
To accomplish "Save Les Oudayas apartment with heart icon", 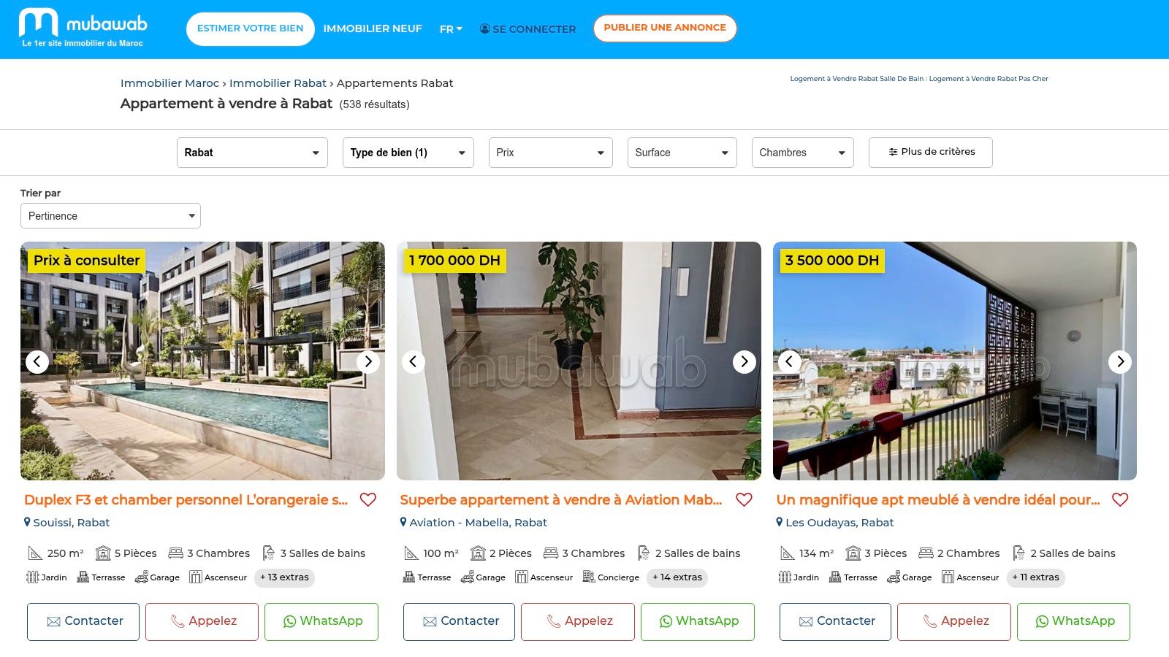I will tap(1120, 500).
